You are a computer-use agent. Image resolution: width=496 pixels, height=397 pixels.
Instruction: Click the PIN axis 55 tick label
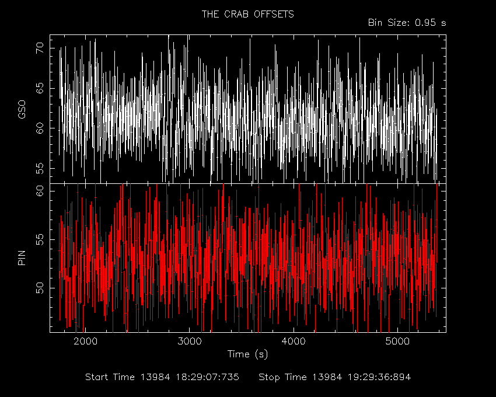[x=40, y=239]
